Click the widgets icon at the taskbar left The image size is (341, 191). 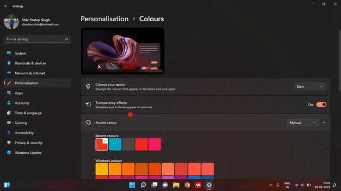pos(7,185)
